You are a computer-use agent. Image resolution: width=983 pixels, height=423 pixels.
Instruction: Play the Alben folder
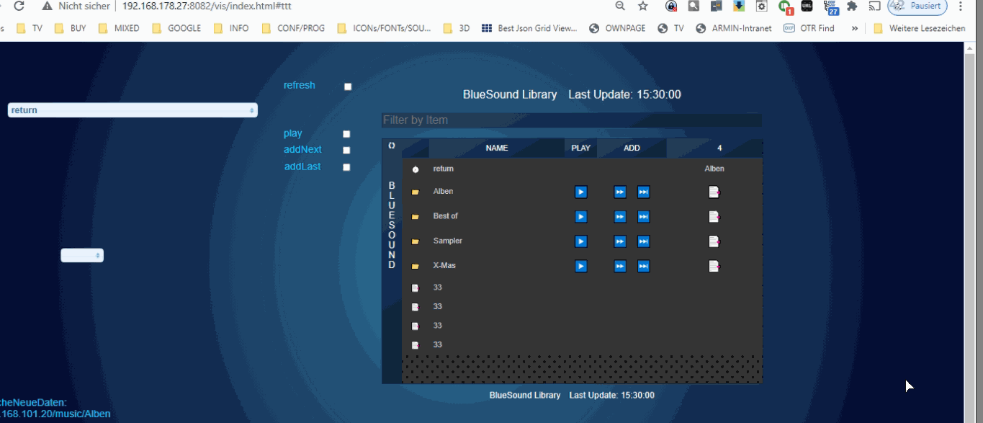tap(581, 192)
